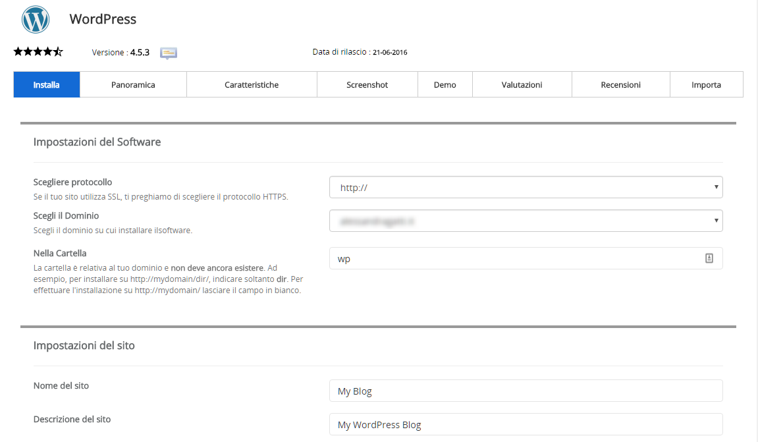Go to the Demo tab

(x=445, y=84)
